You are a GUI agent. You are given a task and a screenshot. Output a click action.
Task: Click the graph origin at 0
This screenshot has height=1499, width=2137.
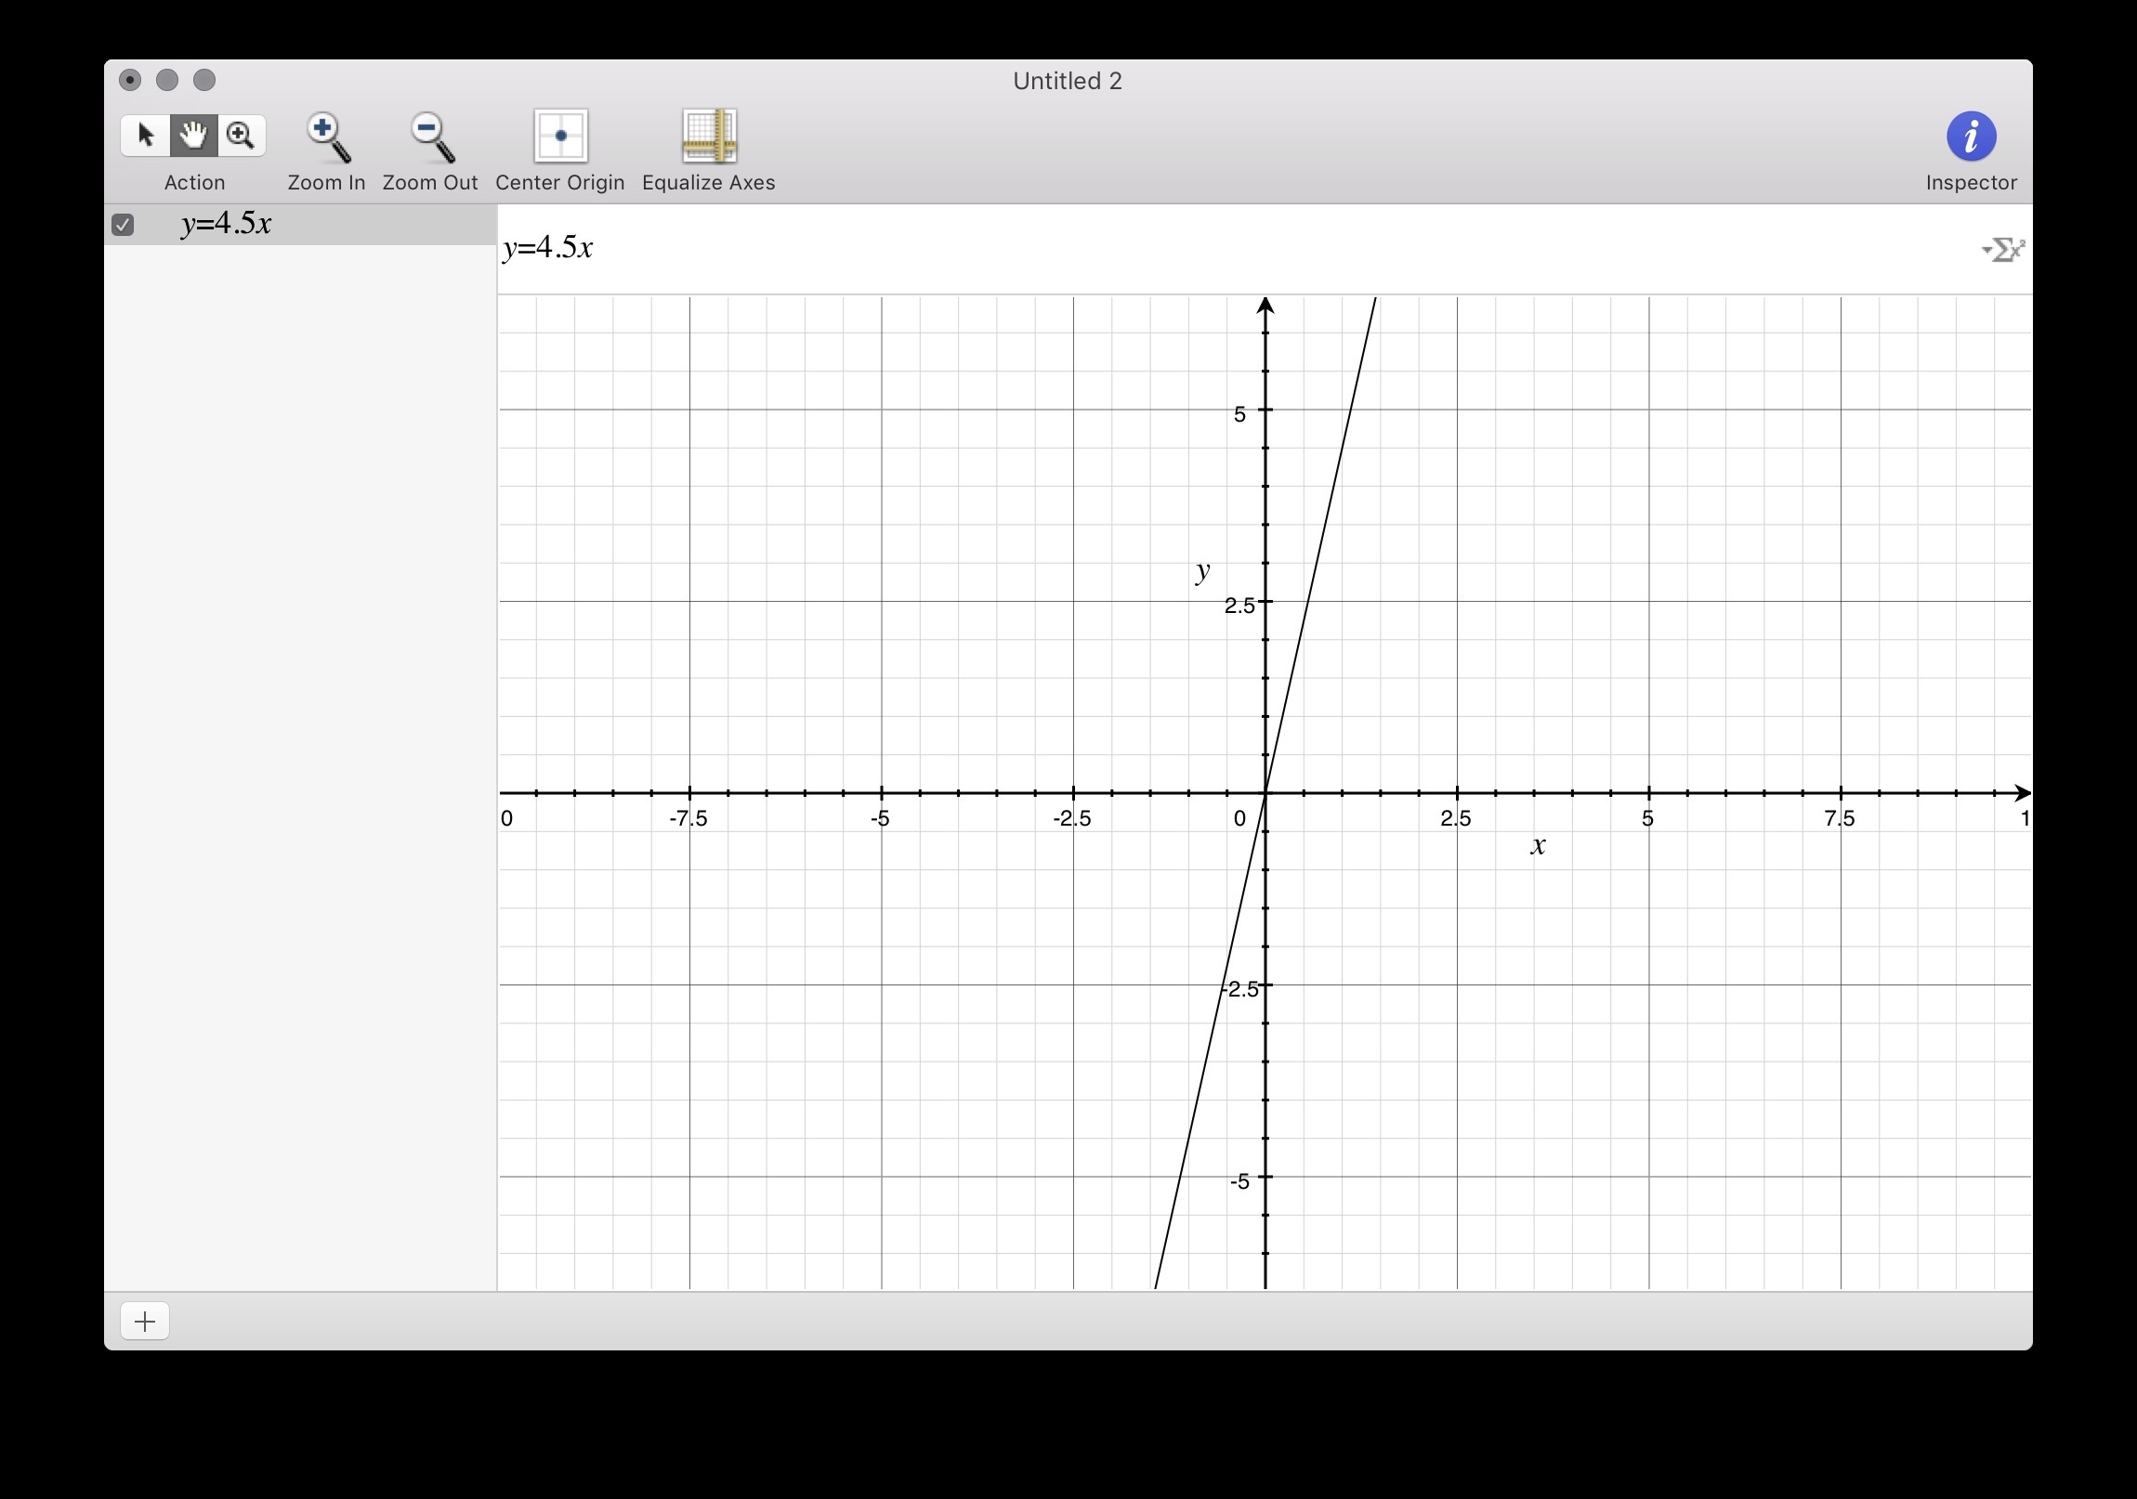coord(1265,793)
